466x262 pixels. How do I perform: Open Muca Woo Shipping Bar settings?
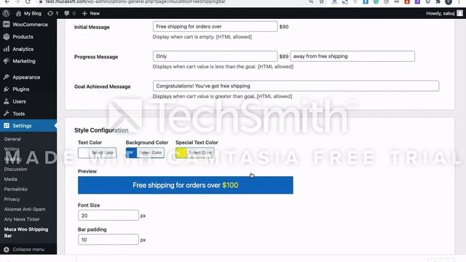click(26, 232)
